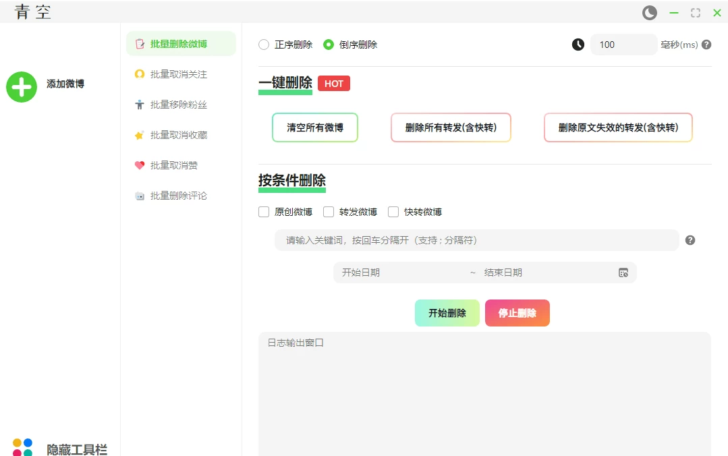Open the 批量取消关注 menu item
Viewport: 728px width, 456px height.
pos(179,74)
